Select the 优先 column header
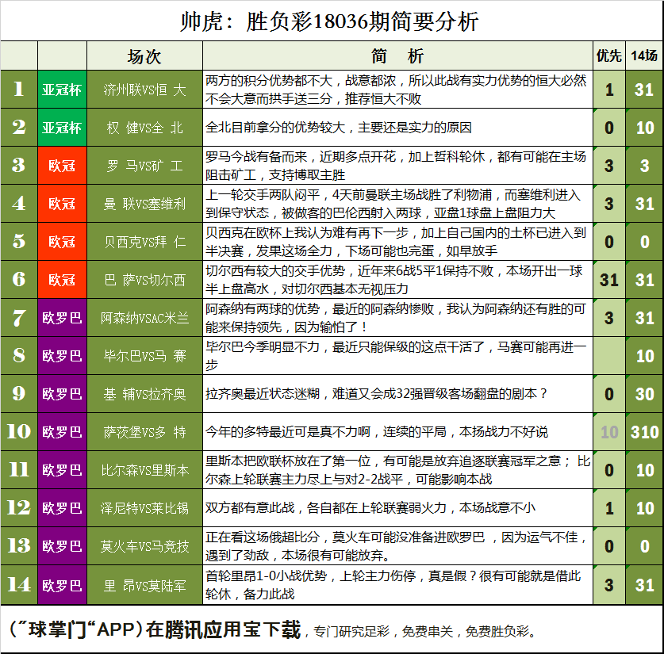664x654 pixels. (x=609, y=56)
